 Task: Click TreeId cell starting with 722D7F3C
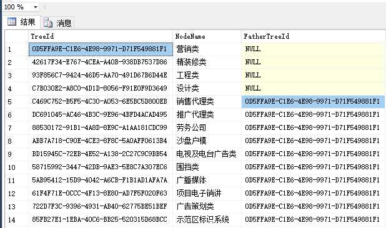pyautogui.click(x=101, y=206)
